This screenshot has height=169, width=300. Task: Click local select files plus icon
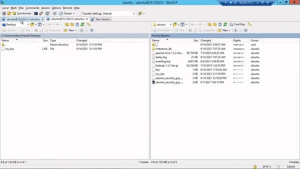82,30
